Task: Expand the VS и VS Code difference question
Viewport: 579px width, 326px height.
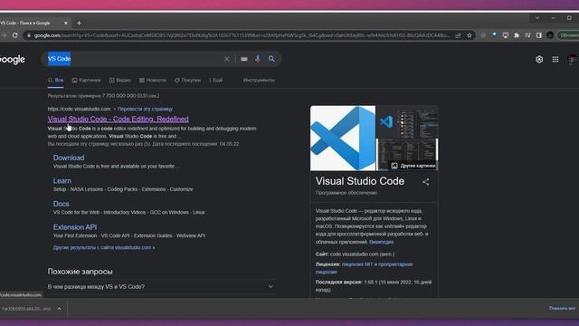Action: 161,287
